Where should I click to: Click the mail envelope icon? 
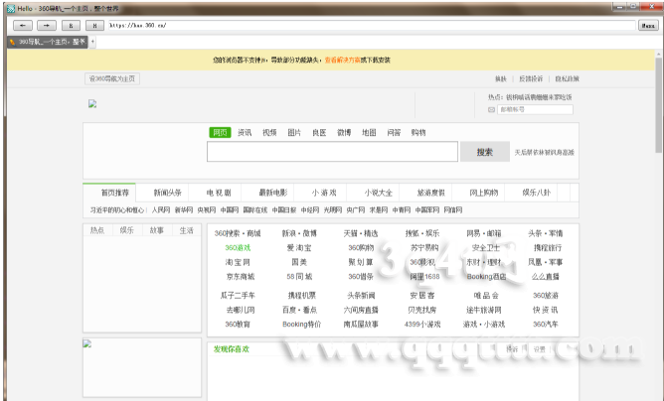tap(491, 109)
